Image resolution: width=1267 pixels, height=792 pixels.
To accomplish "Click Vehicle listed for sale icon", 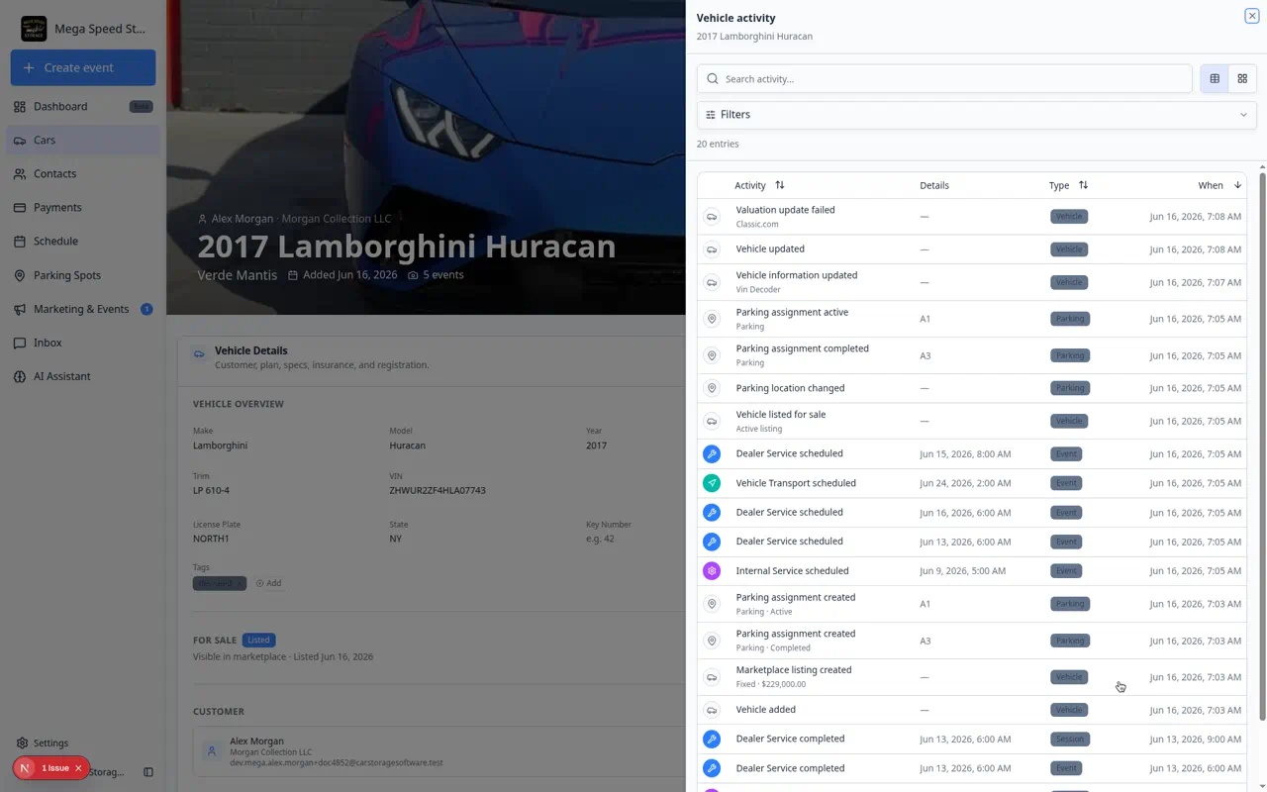I will click(x=711, y=421).
